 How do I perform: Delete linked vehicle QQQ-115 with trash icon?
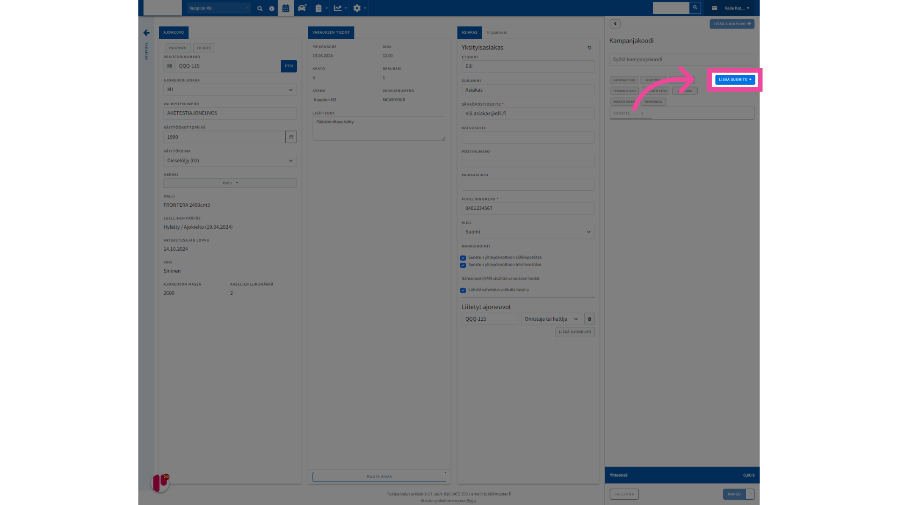[x=589, y=319]
